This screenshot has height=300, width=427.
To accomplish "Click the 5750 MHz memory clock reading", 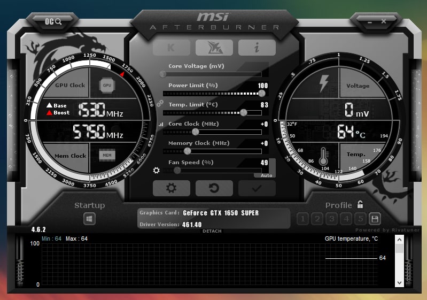I will (98, 132).
